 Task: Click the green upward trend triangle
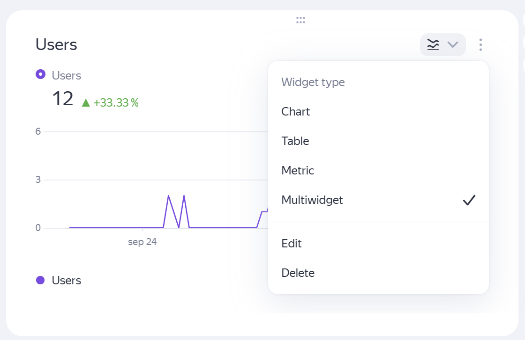point(86,102)
